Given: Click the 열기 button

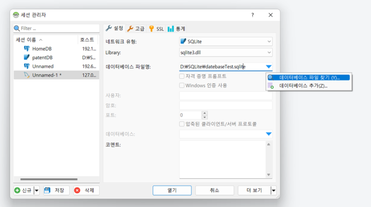Looking at the screenshot, I should [172, 190].
